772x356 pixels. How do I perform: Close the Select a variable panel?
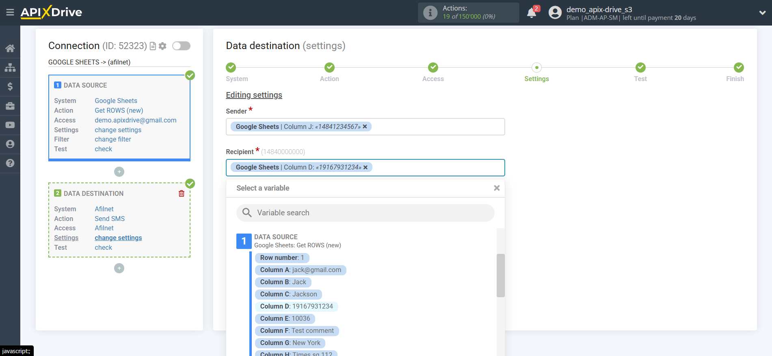tap(496, 188)
